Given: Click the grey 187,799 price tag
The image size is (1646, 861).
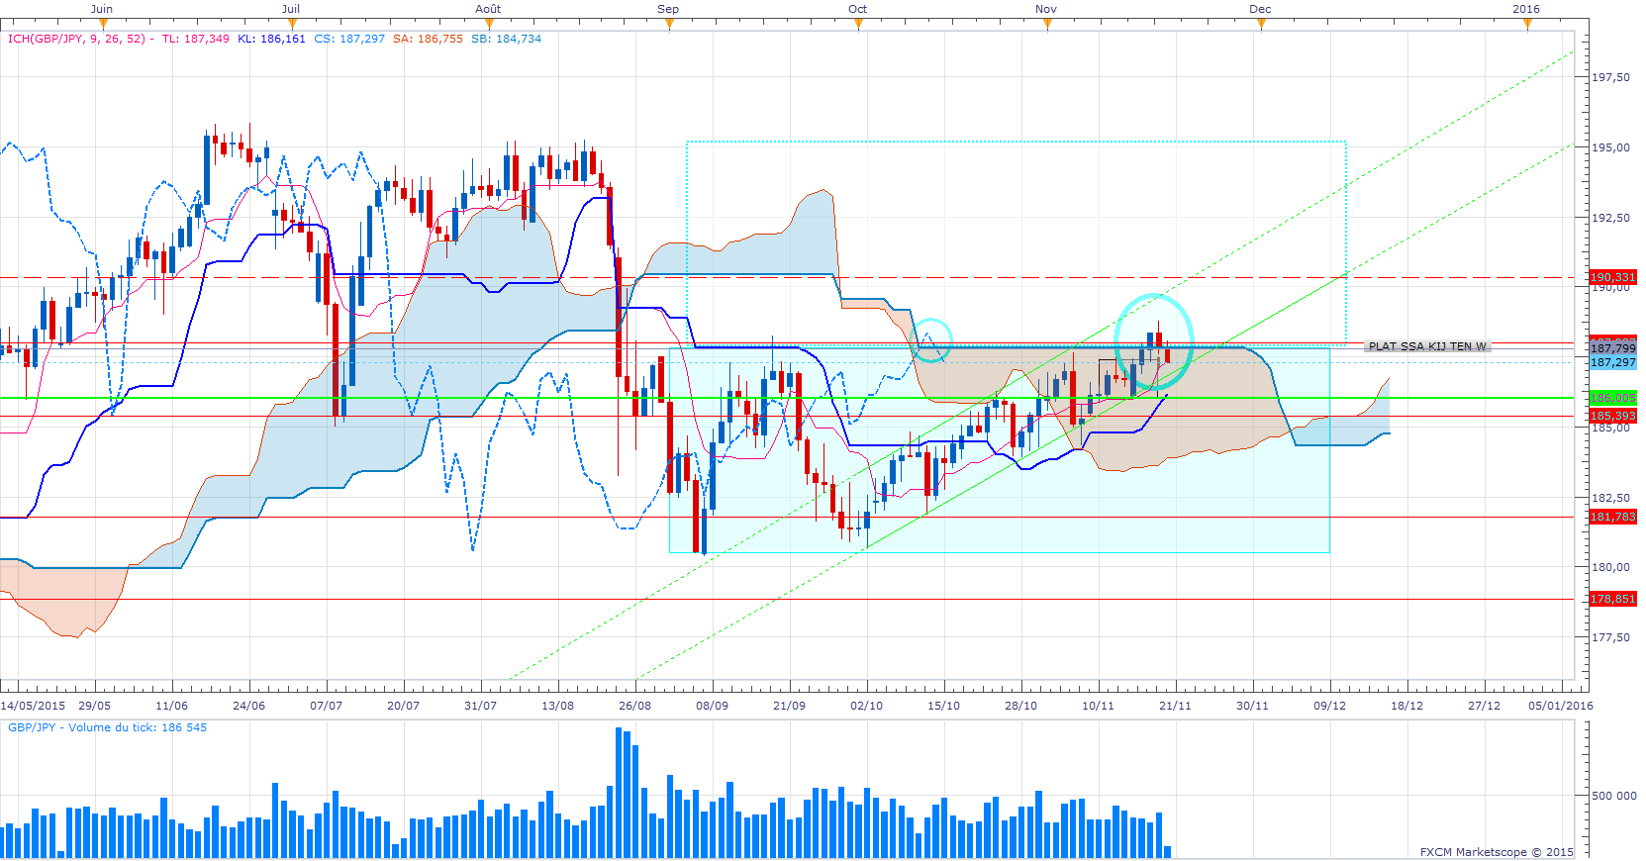Looking at the screenshot, I should pyautogui.click(x=1612, y=348).
